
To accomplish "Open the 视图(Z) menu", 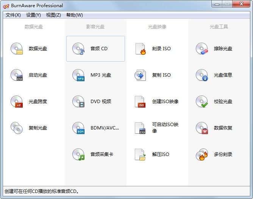I will tap(53, 15).
